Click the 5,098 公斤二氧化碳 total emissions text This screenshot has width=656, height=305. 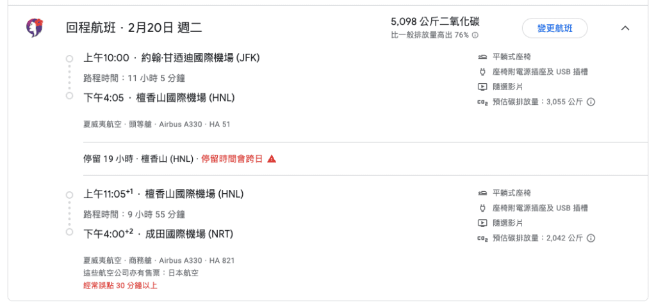coord(435,22)
